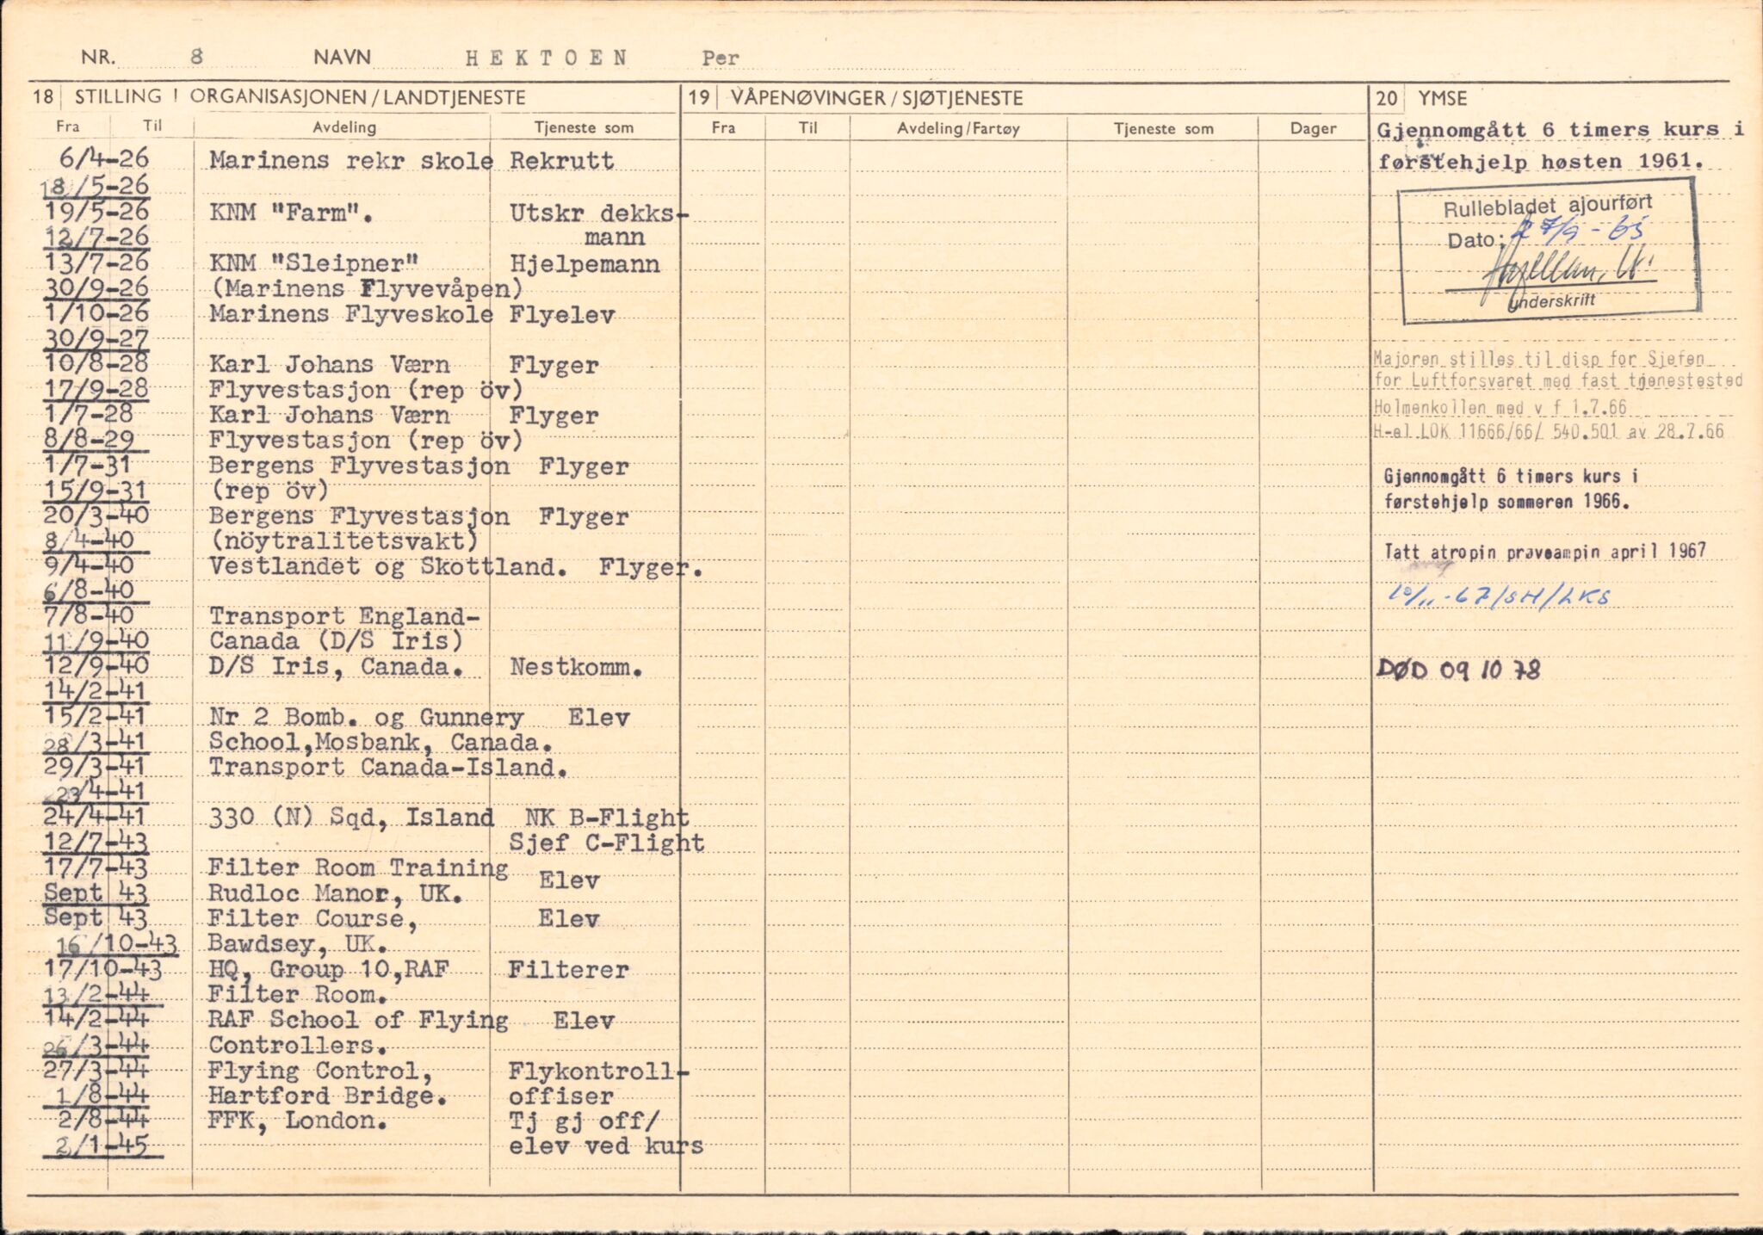Click NK B-Flight role
The height and width of the screenshot is (1235, 1763).
tap(607, 818)
